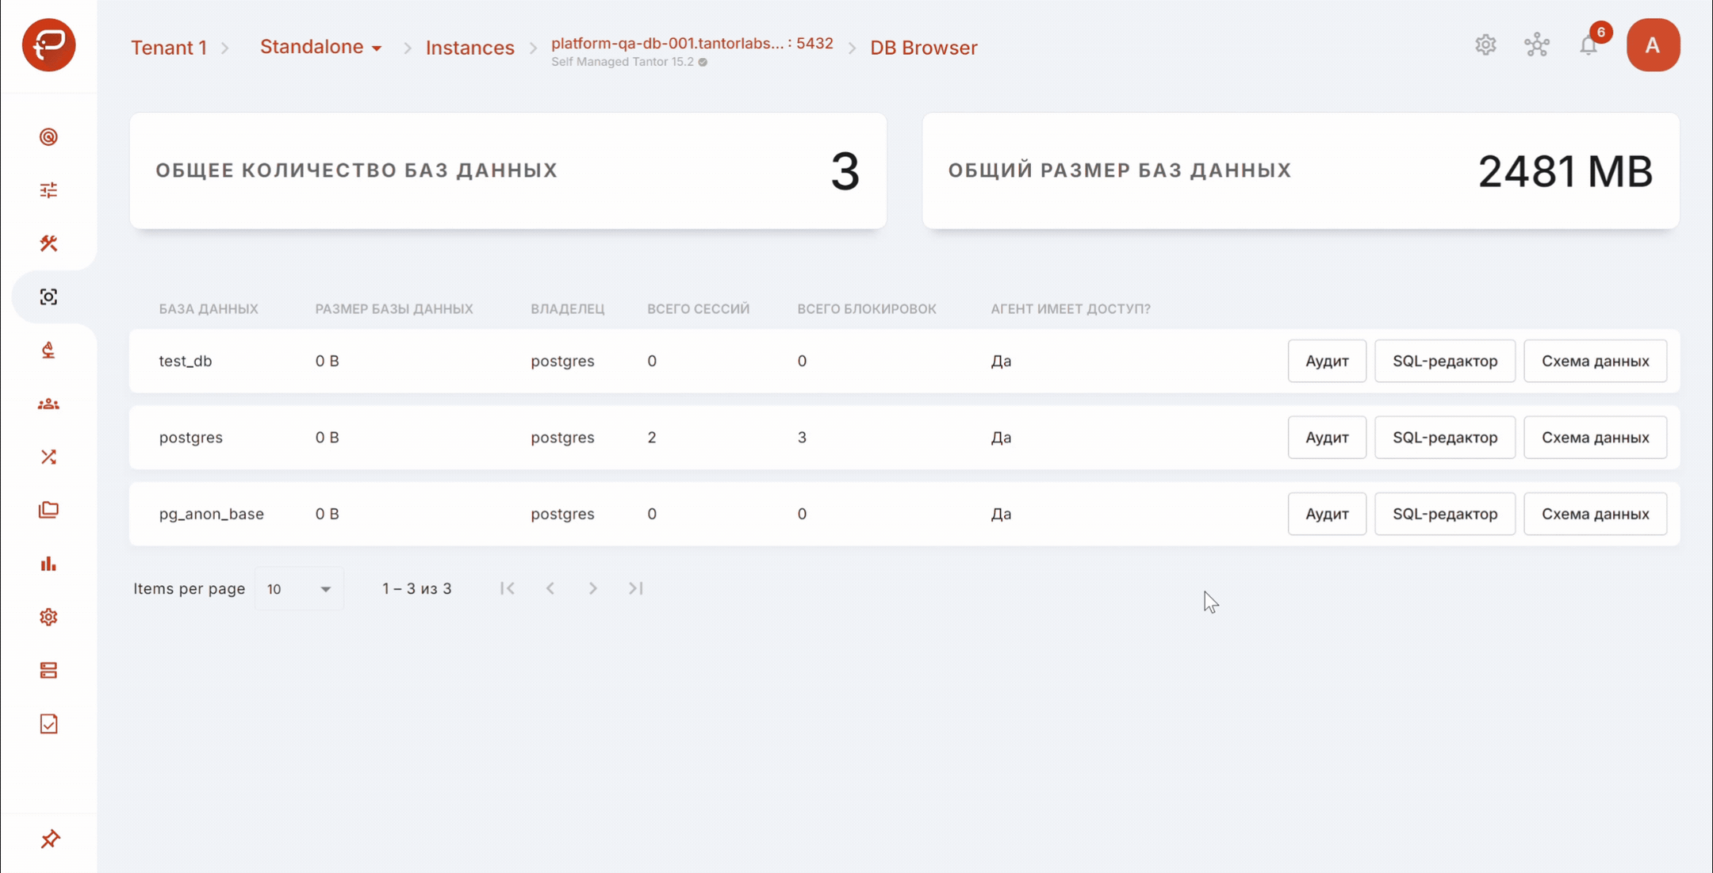
Task: Navigate to Tenant 1 breadcrumb
Action: 169,48
